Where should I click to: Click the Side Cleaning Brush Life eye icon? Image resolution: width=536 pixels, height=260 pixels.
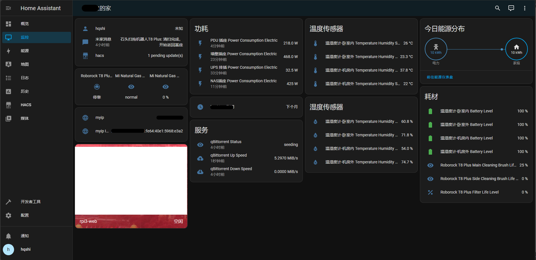coord(430,179)
